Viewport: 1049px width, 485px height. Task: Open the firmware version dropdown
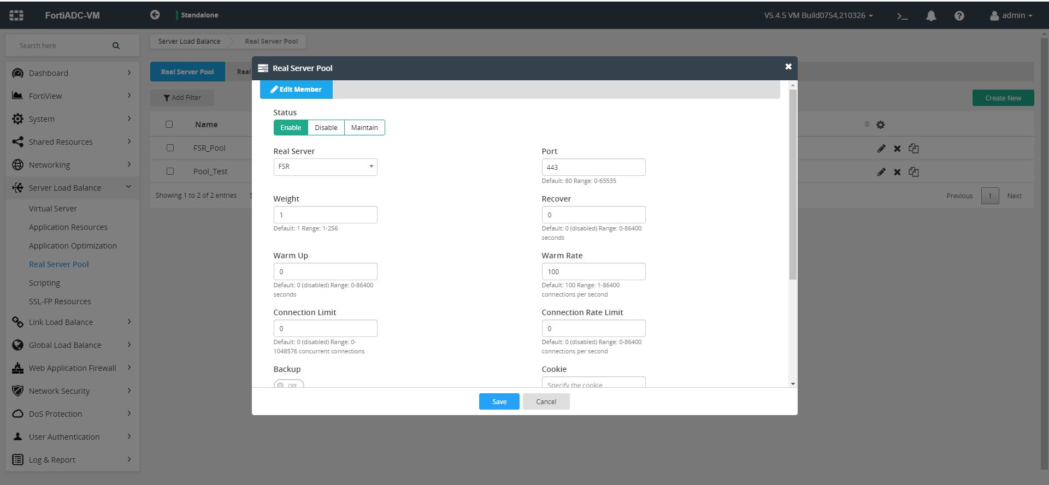pyautogui.click(x=818, y=15)
